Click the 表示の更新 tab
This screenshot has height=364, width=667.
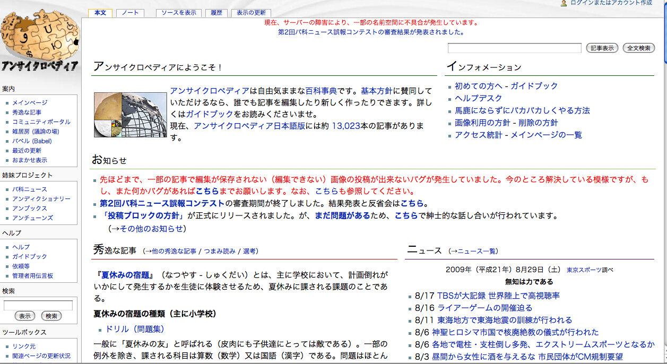point(251,13)
